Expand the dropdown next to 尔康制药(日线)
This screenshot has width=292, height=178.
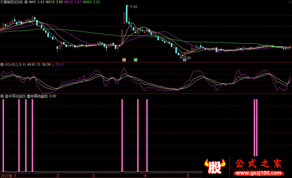pos(26,2)
